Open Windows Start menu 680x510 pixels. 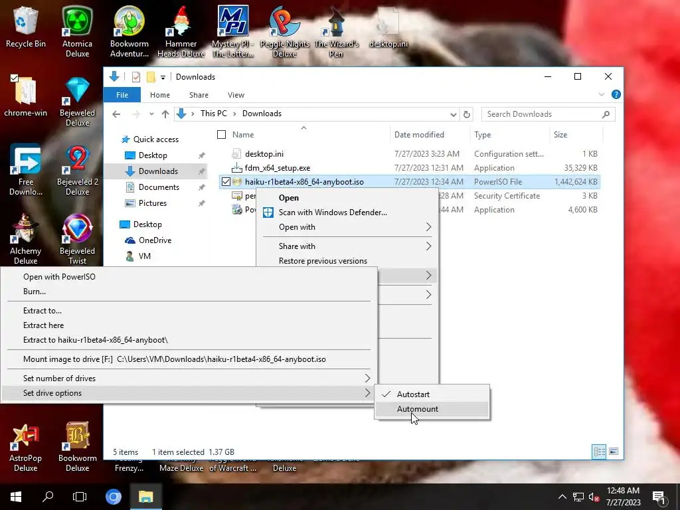coord(16,497)
